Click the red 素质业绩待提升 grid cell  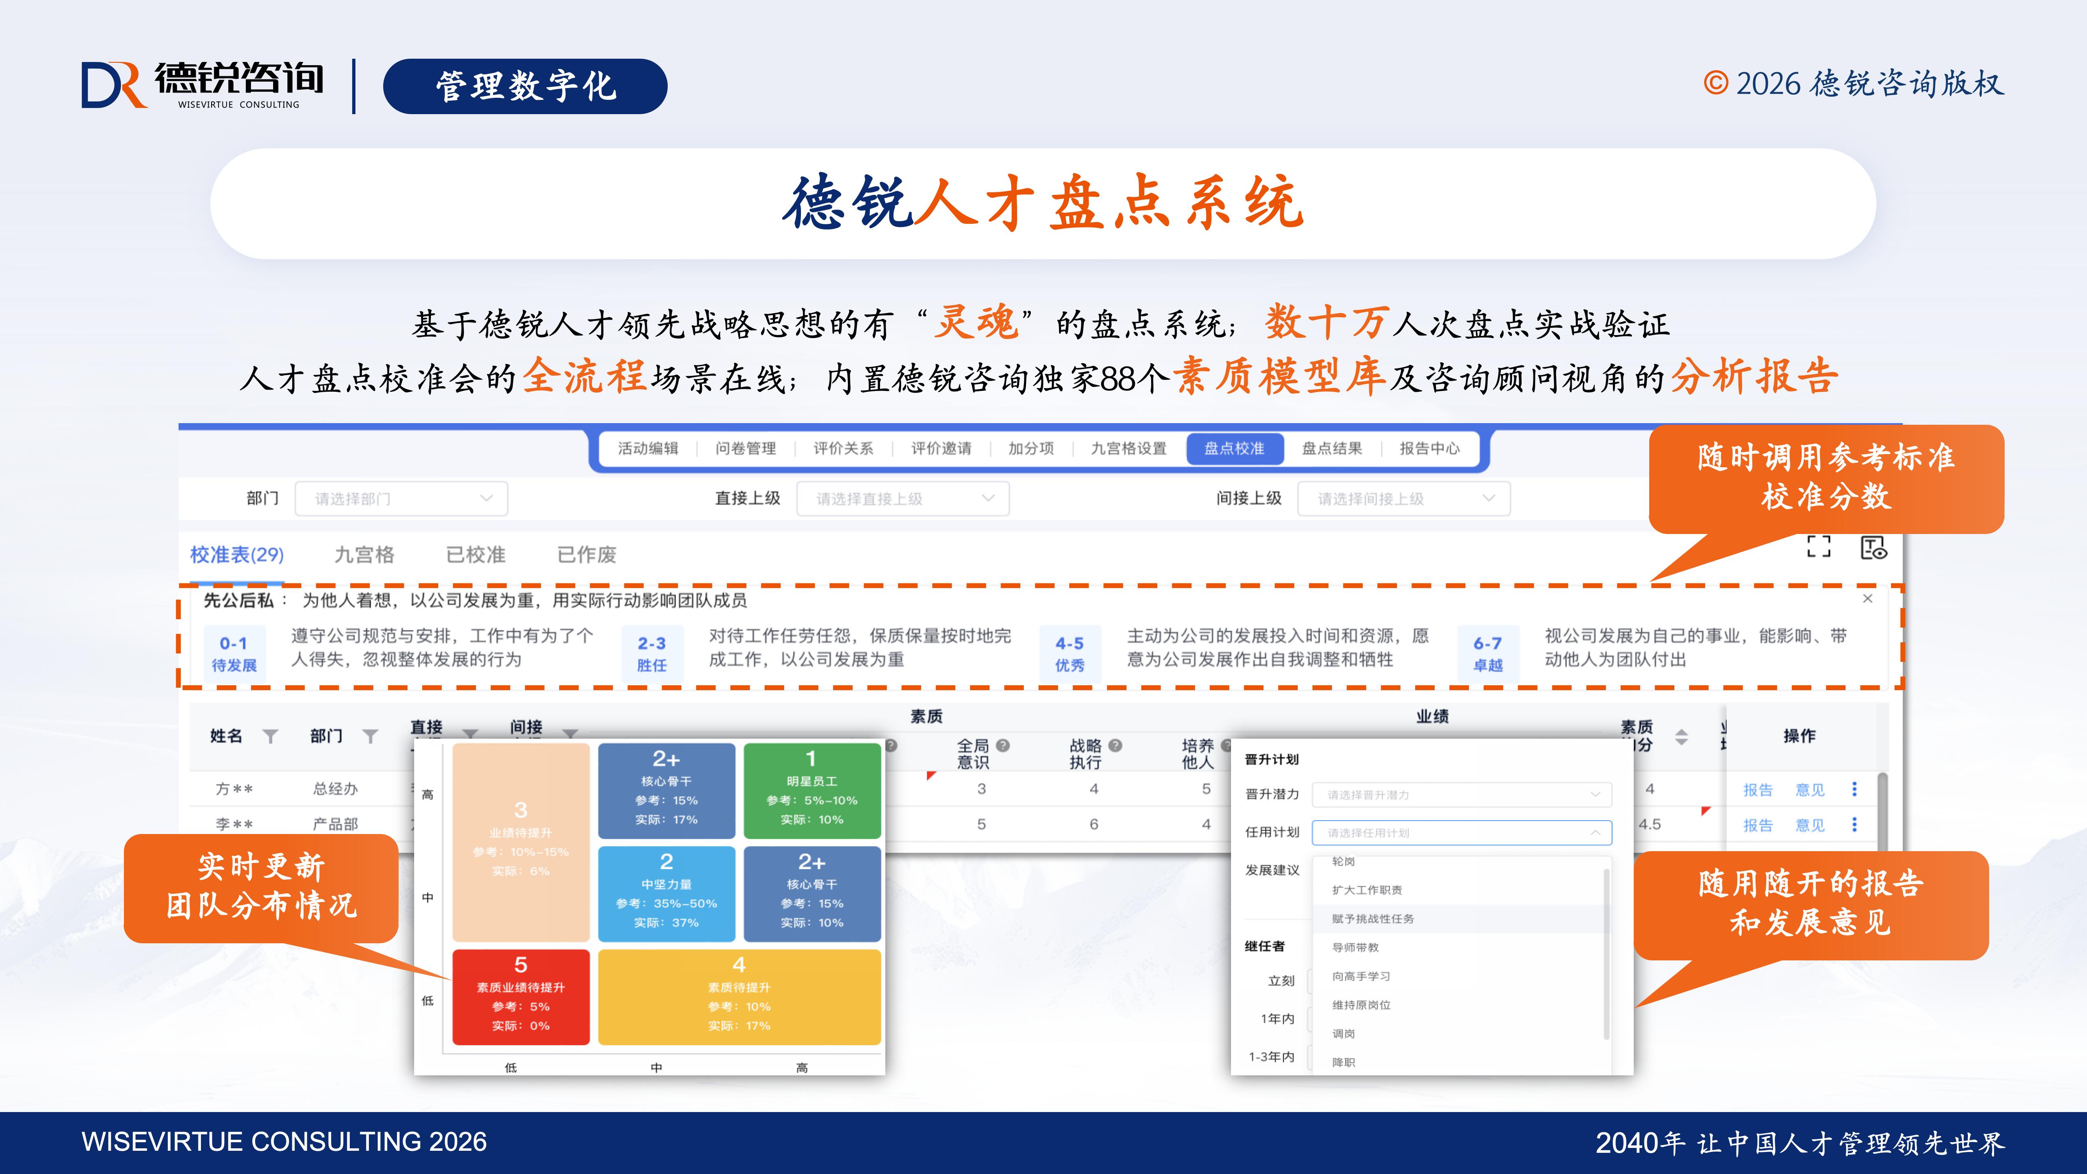521,997
